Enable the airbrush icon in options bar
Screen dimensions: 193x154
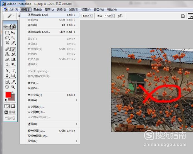click(x=120, y=16)
